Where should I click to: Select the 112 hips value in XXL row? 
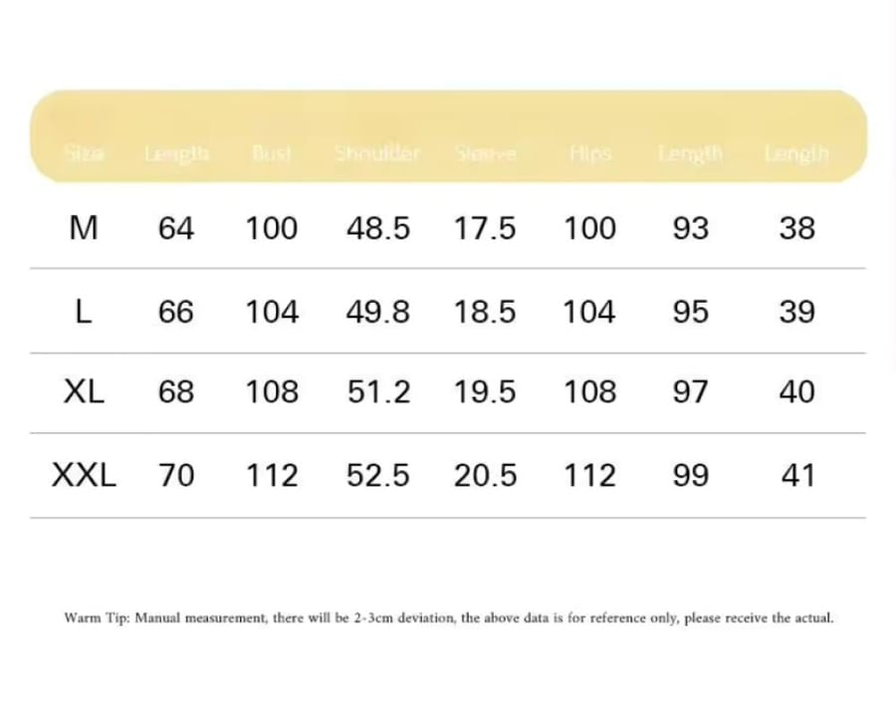[x=590, y=475]
